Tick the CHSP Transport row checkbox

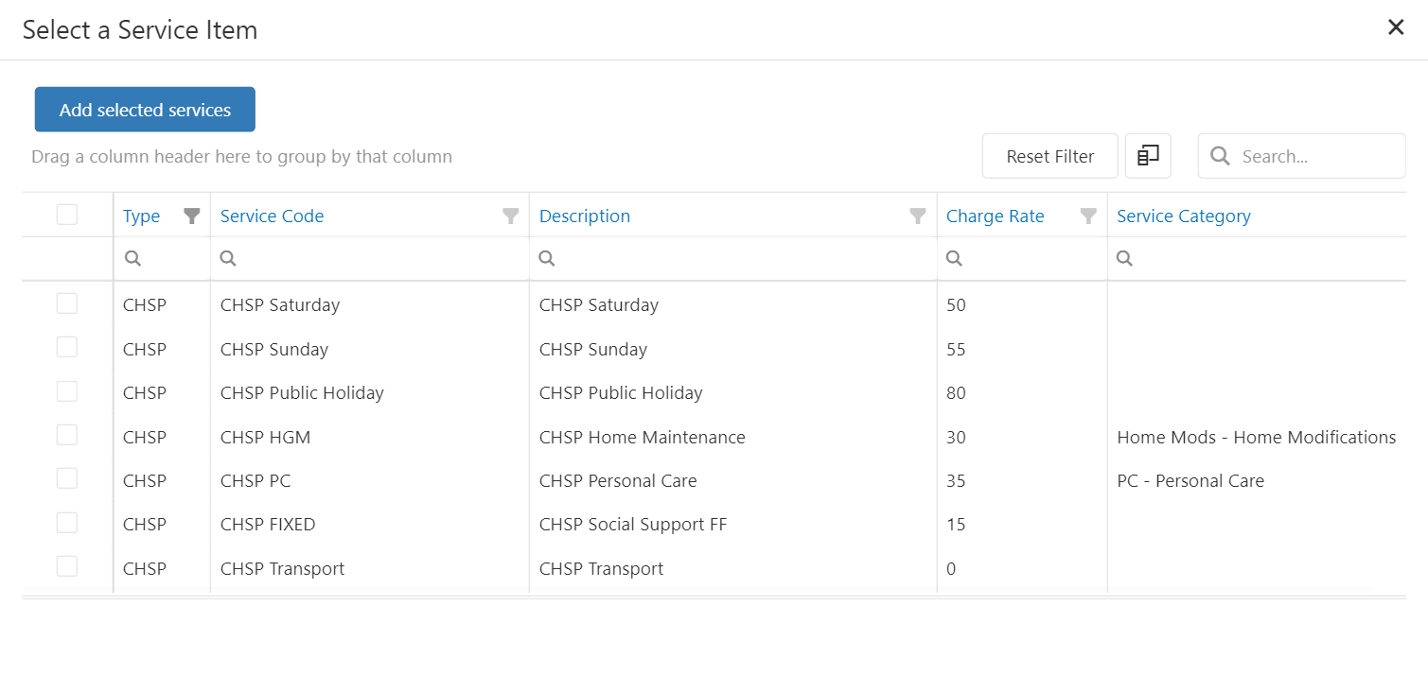67,566
